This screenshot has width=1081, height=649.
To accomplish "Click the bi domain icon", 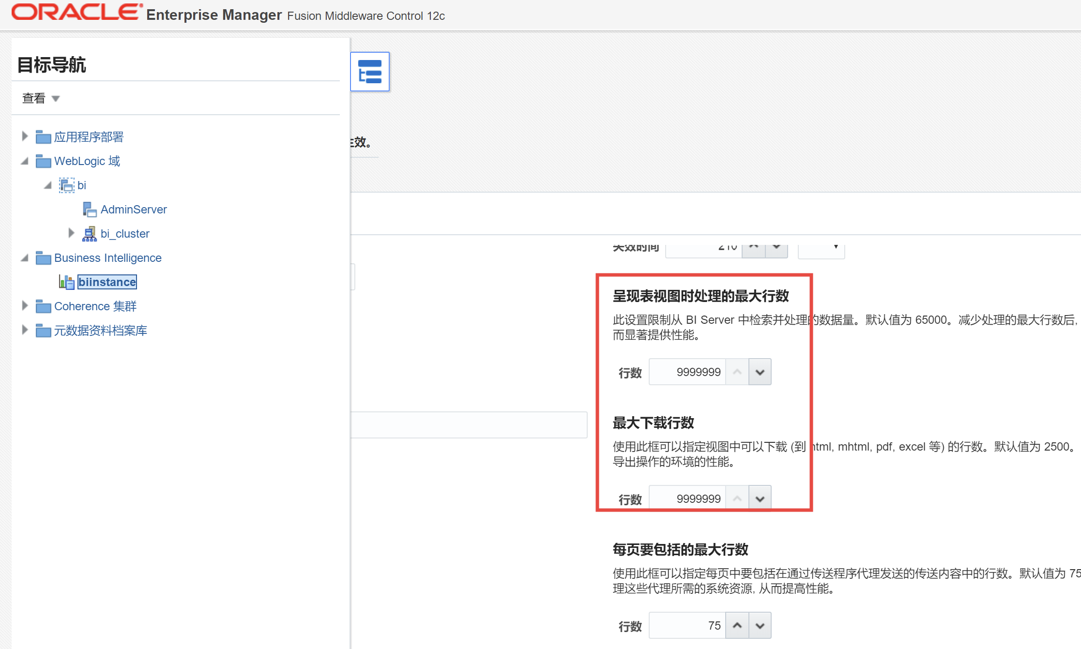I will pos(66,185).
